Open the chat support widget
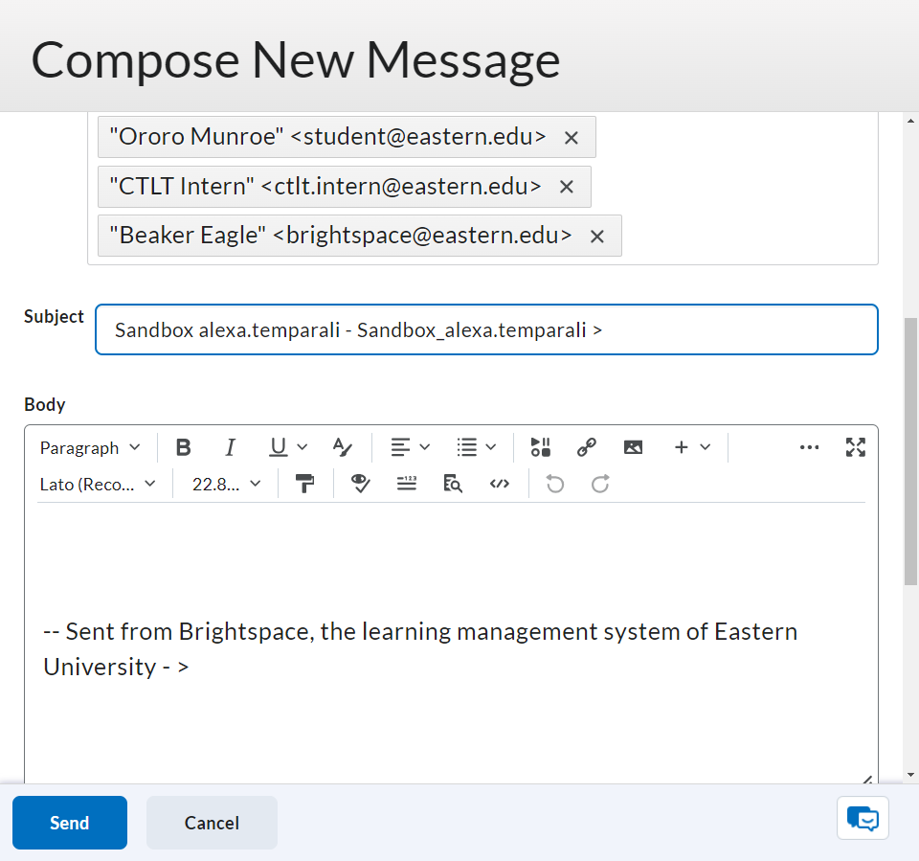Viewport: 919px width, 861px height. (863, 818)
